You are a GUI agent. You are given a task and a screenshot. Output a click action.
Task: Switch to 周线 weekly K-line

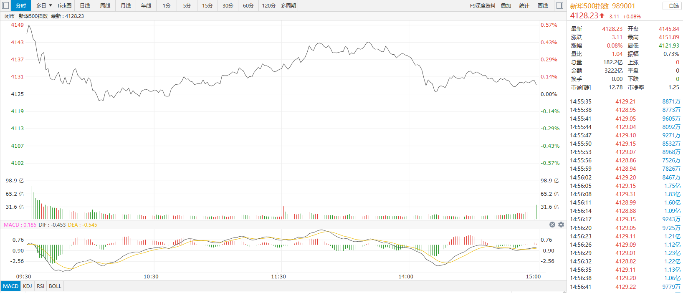point(105,5)
